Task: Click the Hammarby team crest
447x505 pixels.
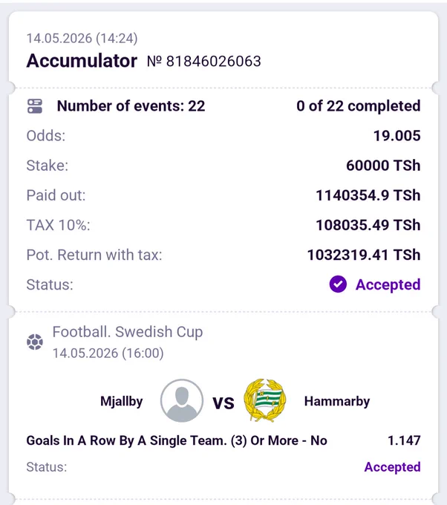Action: click(x=265, y=400)
